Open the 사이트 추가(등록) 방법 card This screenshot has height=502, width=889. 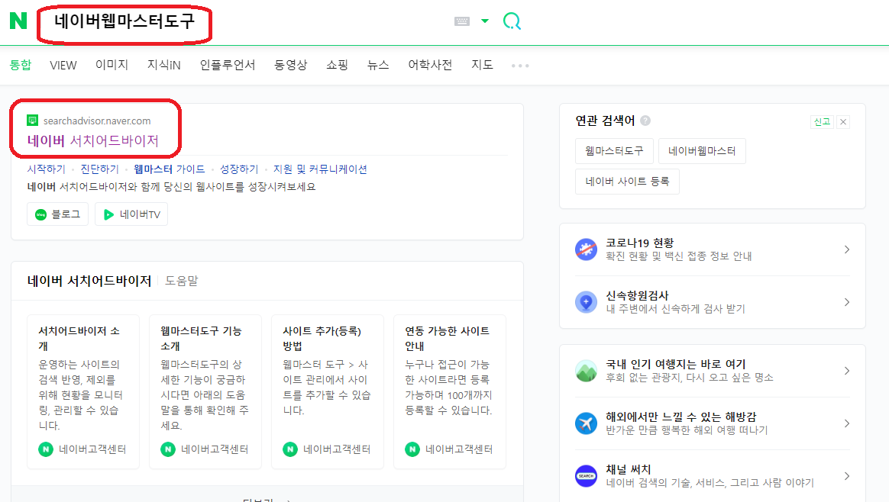[x=328, y=391]
